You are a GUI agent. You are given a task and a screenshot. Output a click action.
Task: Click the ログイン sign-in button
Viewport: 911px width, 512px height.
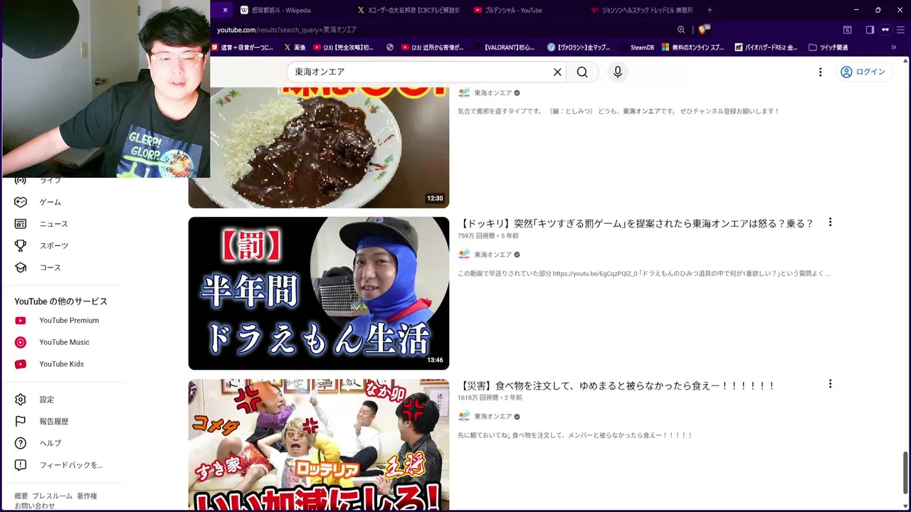tap(863, 72)
